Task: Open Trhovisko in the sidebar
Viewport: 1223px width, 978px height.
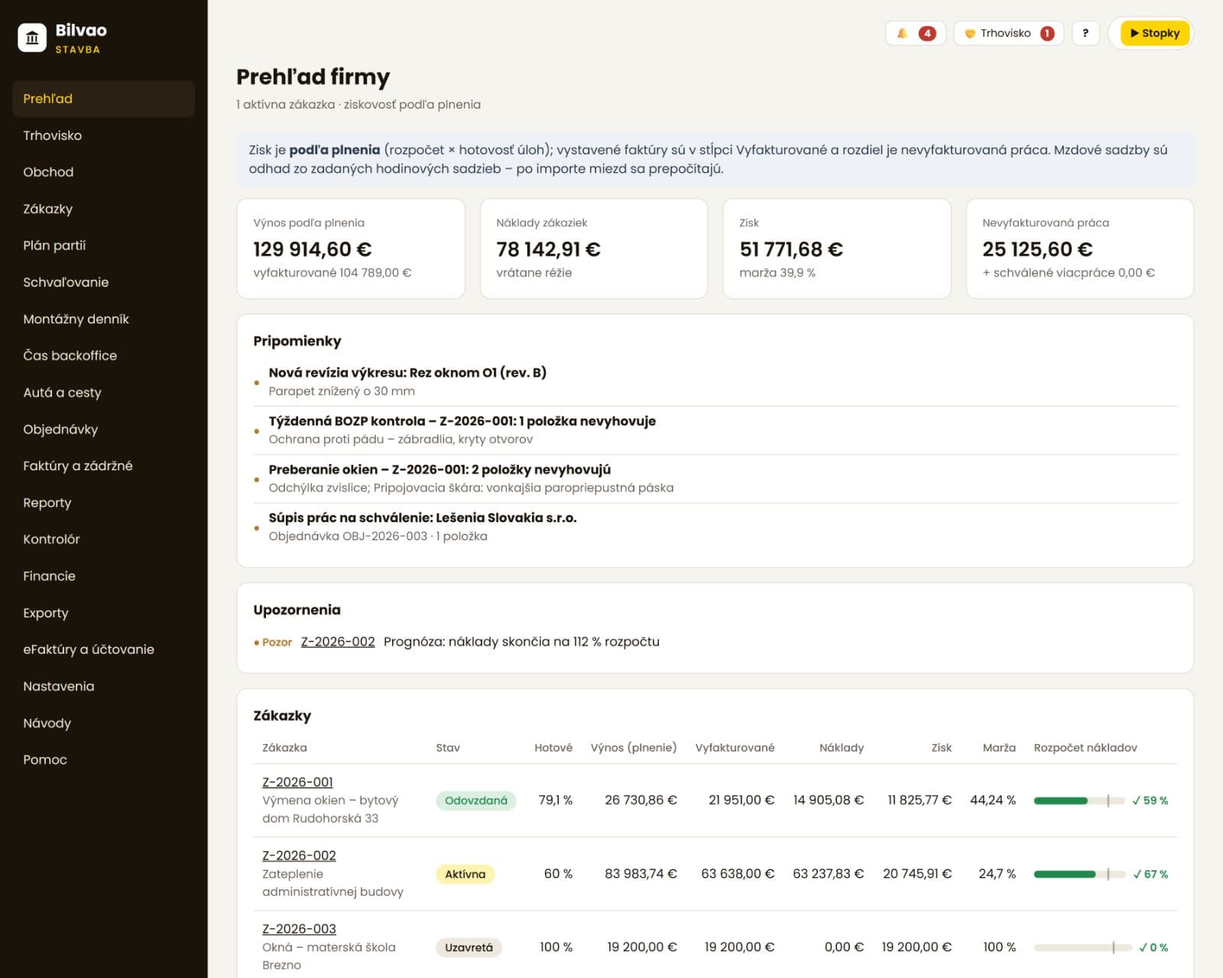Action: [x=103, y=135]
